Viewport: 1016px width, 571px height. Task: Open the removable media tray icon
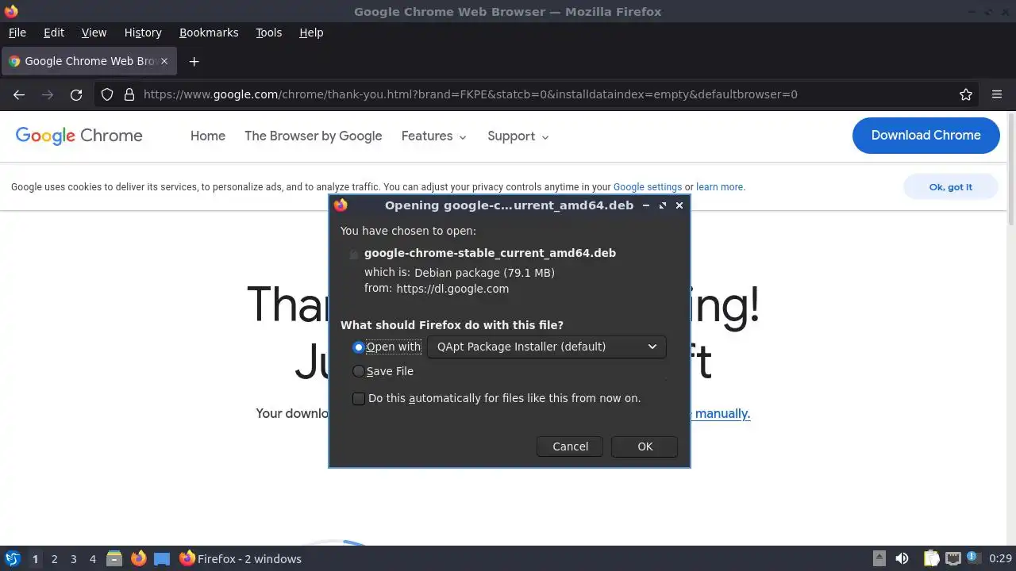click(879, 558)
